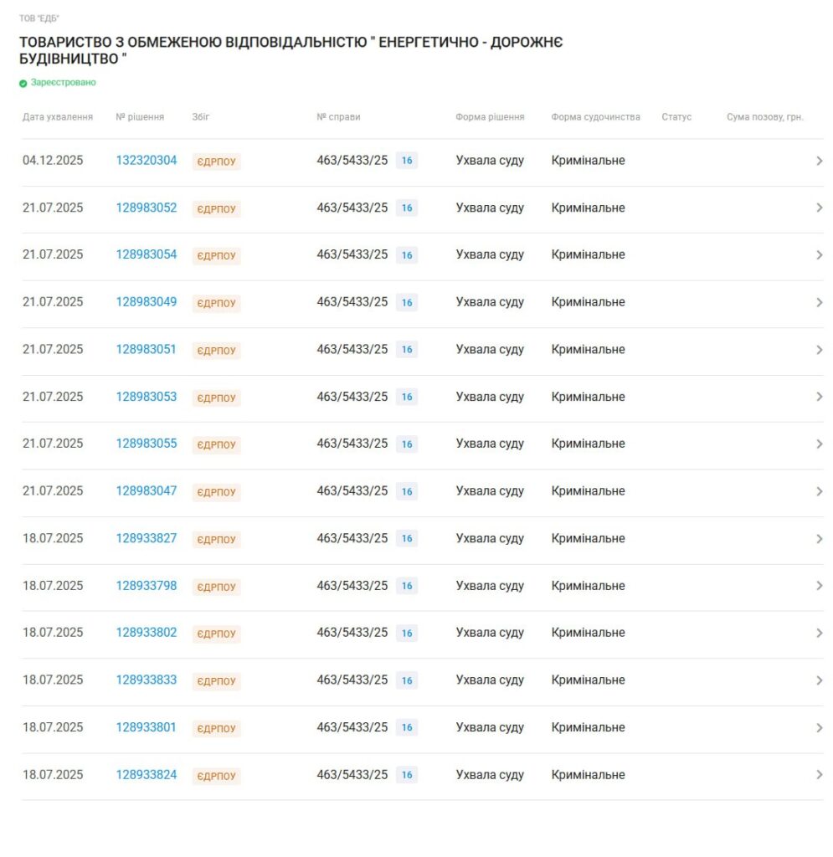Open decision number 128933801
The width and height of the screenshot is (833, 857).
pyautogui.click(x=146, y=727)
